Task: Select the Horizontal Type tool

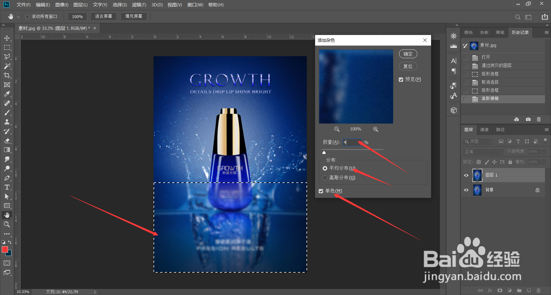Action: (x=7, y=187)
